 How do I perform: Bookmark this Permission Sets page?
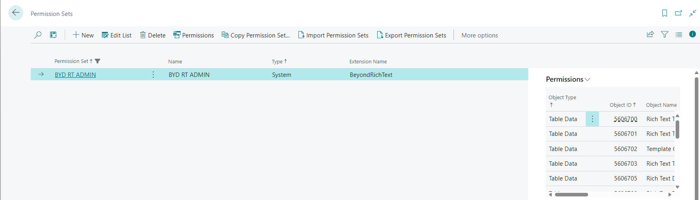click(664, 13)
